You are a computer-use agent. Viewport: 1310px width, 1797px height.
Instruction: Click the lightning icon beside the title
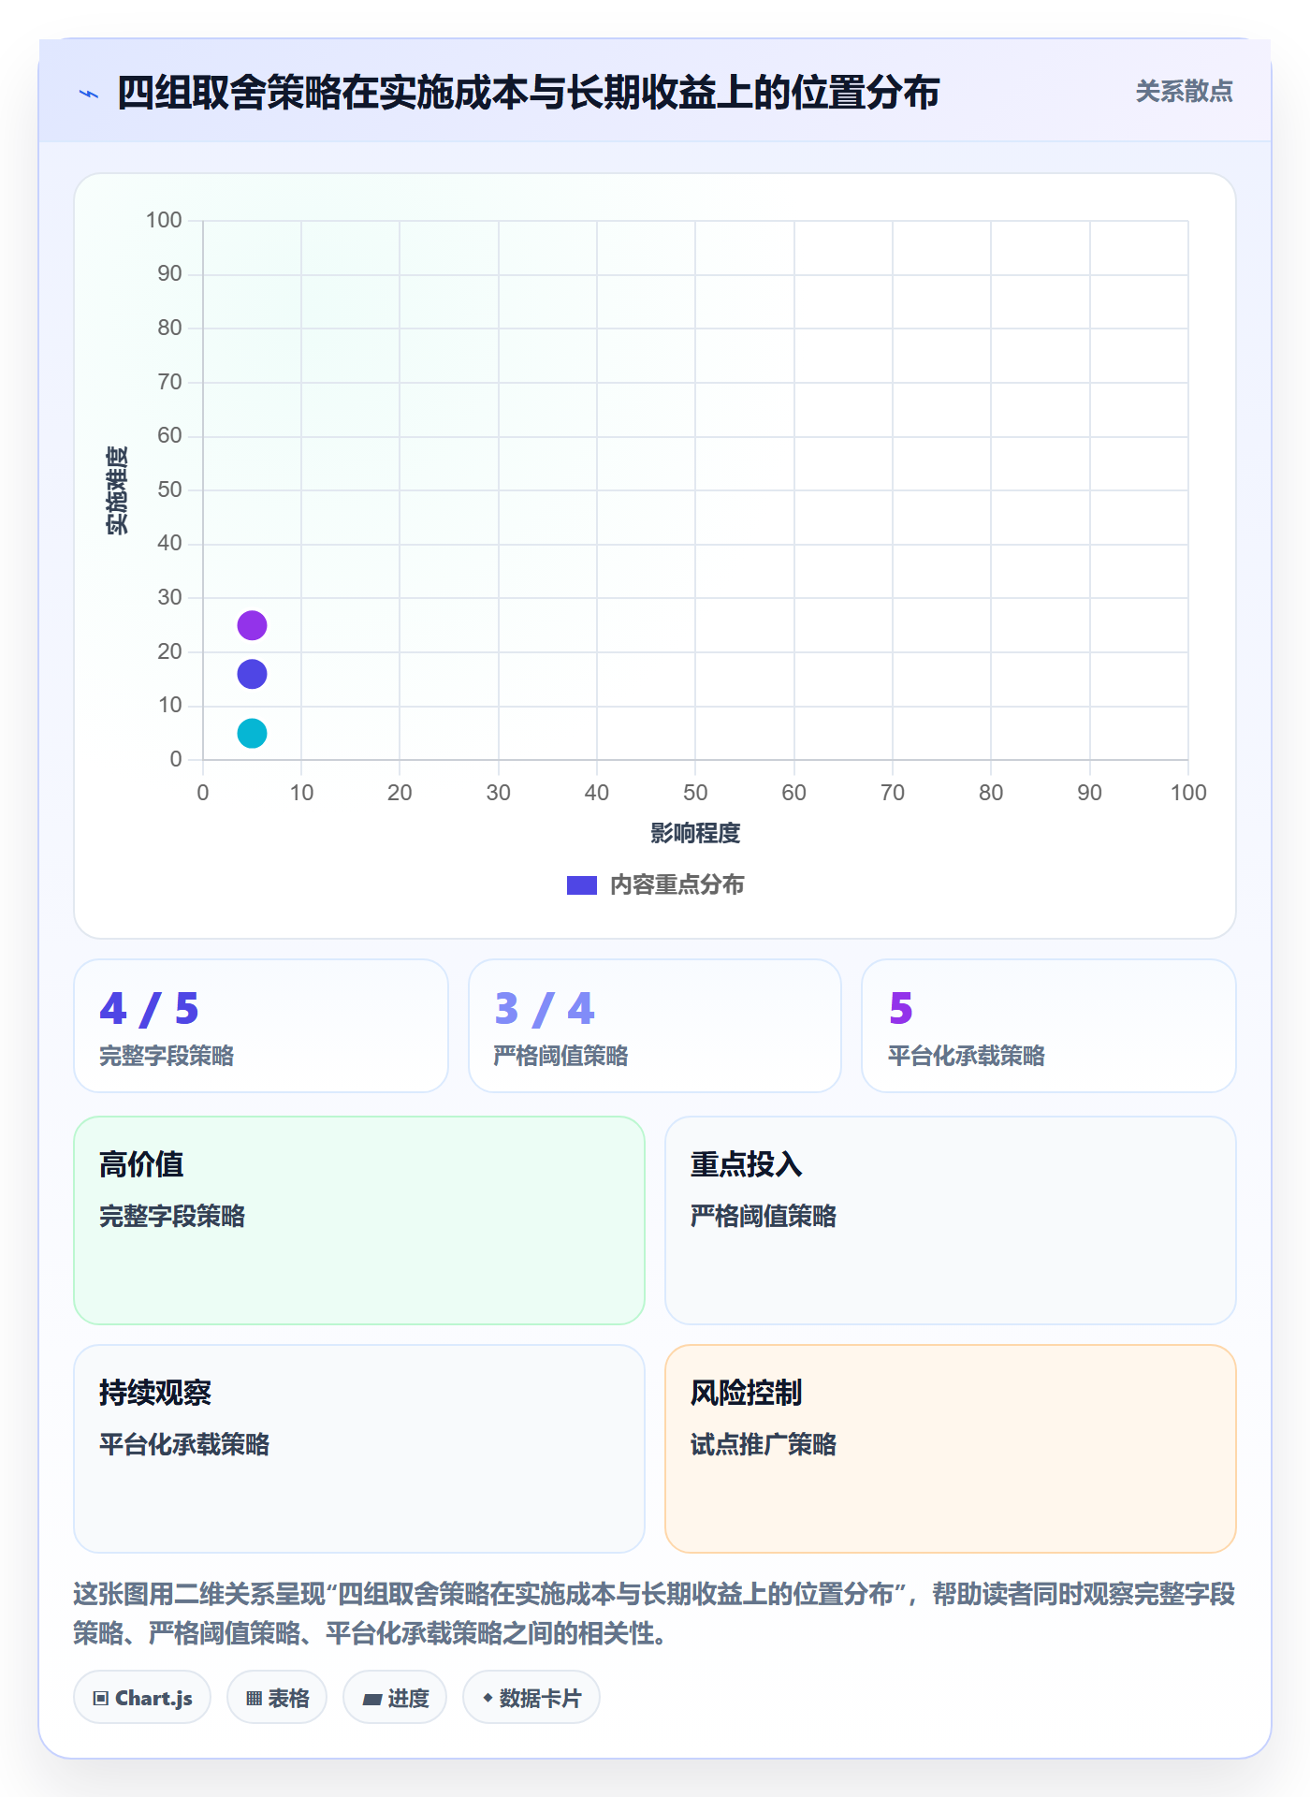click(89, 94)
